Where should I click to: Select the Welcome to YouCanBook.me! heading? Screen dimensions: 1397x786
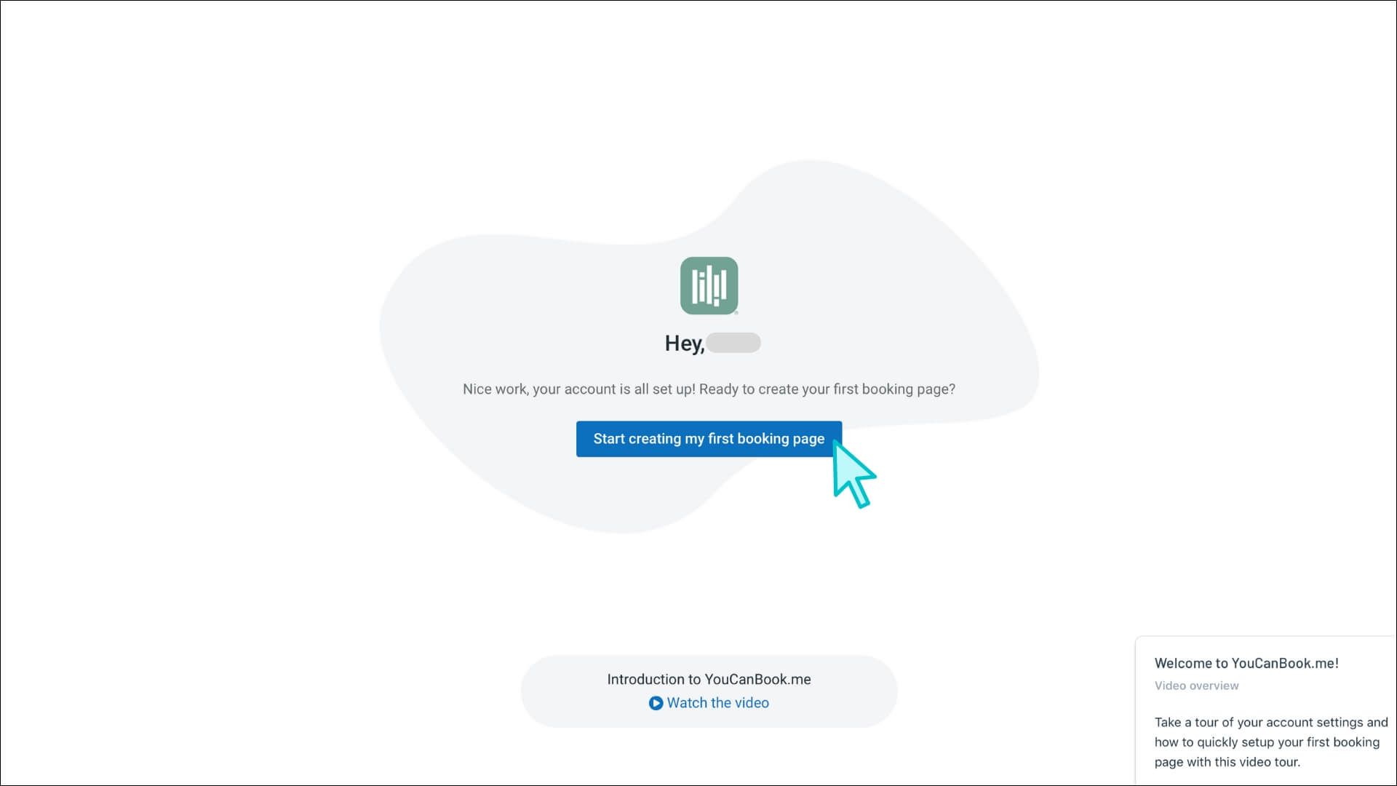(1246, 663)
